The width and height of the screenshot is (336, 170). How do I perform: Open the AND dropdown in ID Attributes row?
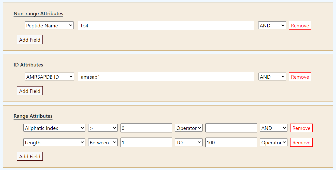272,77
